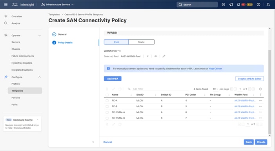Select the Pool WWNN option
The height and width of the screenshot is (151, 275).
[x=116, y=42]
